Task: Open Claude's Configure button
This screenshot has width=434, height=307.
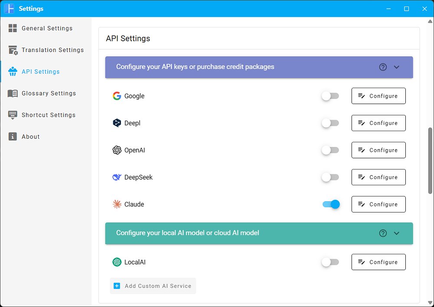Action: [x=378, y=204]
